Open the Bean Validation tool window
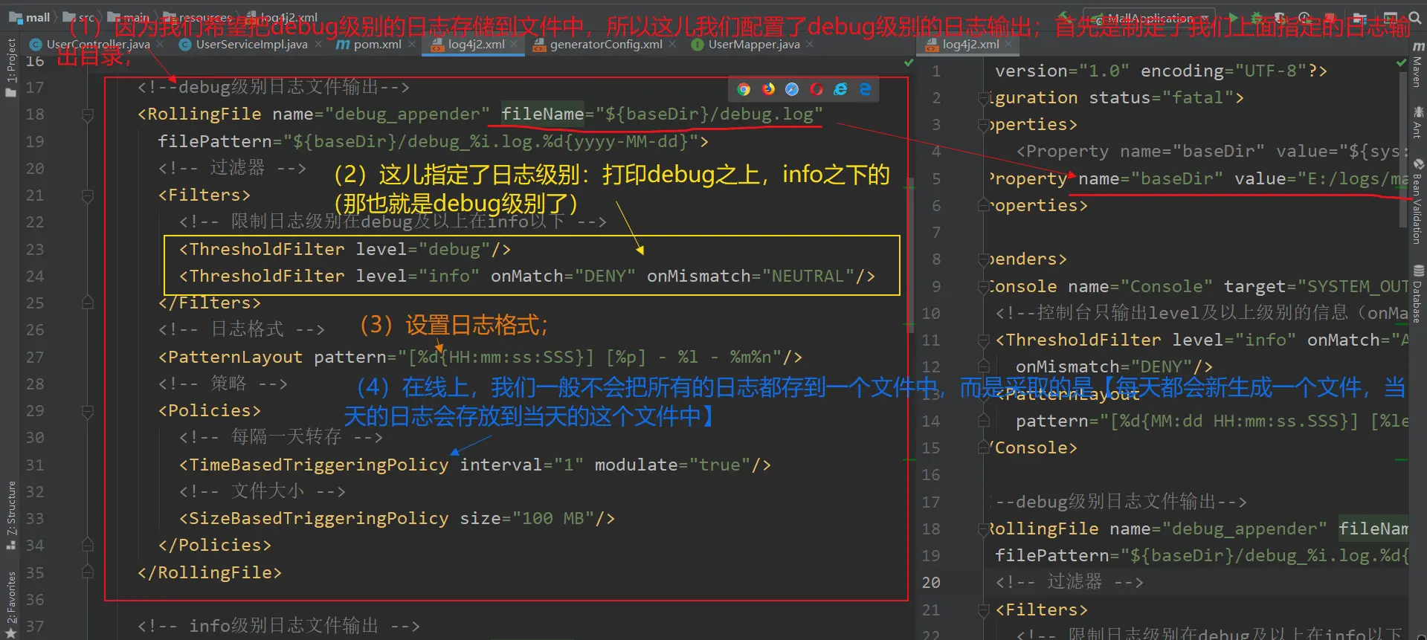Image resolution: width=1427 pixels, height=640 pixels. [x=1418, y=201]
